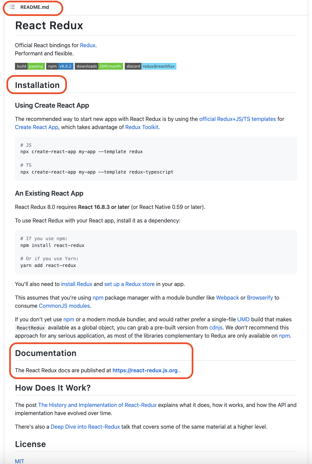Screen dimensions: 312x464
Task: Click the install Redux link
Action: (x=76, y=284)
